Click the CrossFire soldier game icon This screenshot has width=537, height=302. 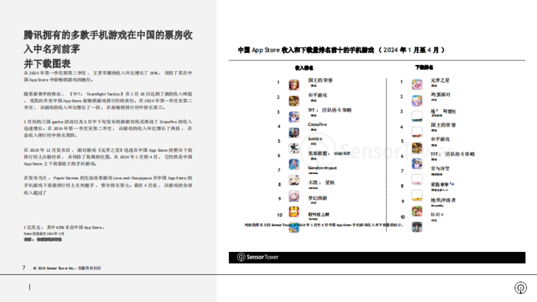point(294,133)
